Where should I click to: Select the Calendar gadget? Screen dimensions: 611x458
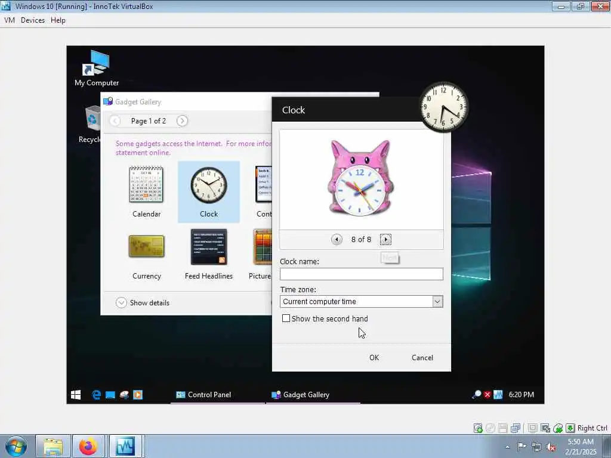(146, 191)
